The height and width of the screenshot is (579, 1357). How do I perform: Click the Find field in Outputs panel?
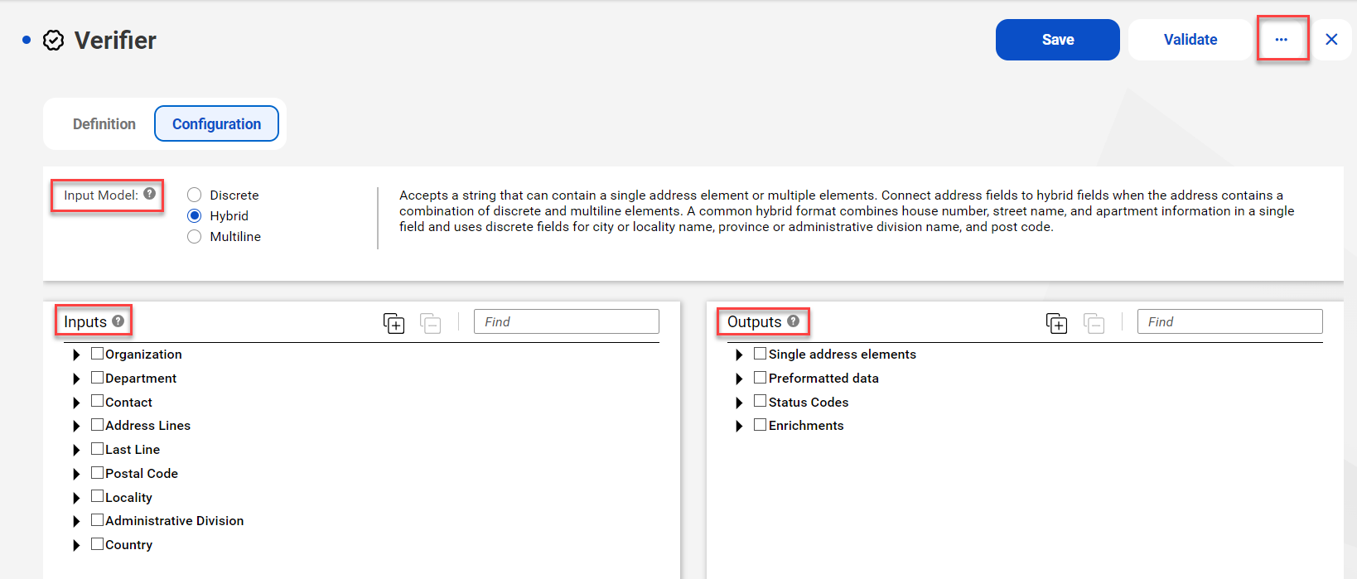[x=1230, y=321]
